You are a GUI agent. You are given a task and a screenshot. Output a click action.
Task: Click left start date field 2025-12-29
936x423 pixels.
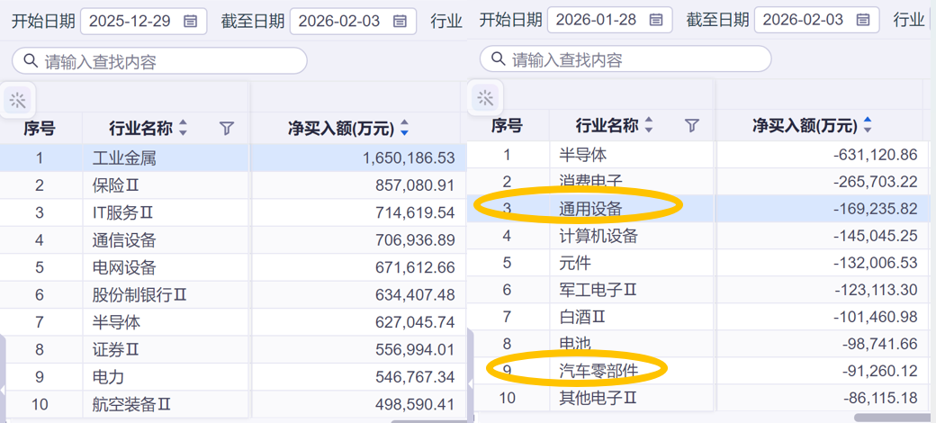pyautogui.click(x=143, y=22)
